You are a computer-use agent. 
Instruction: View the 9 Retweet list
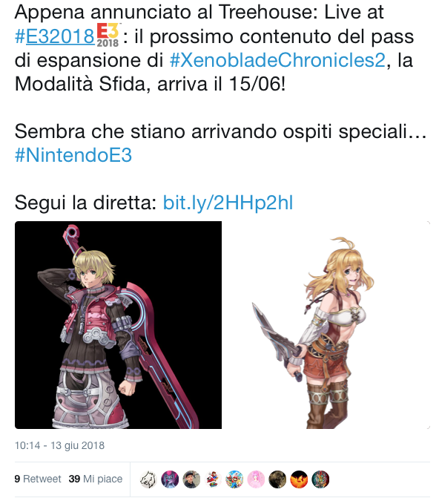pyautogui.click(x=38, y=479)
